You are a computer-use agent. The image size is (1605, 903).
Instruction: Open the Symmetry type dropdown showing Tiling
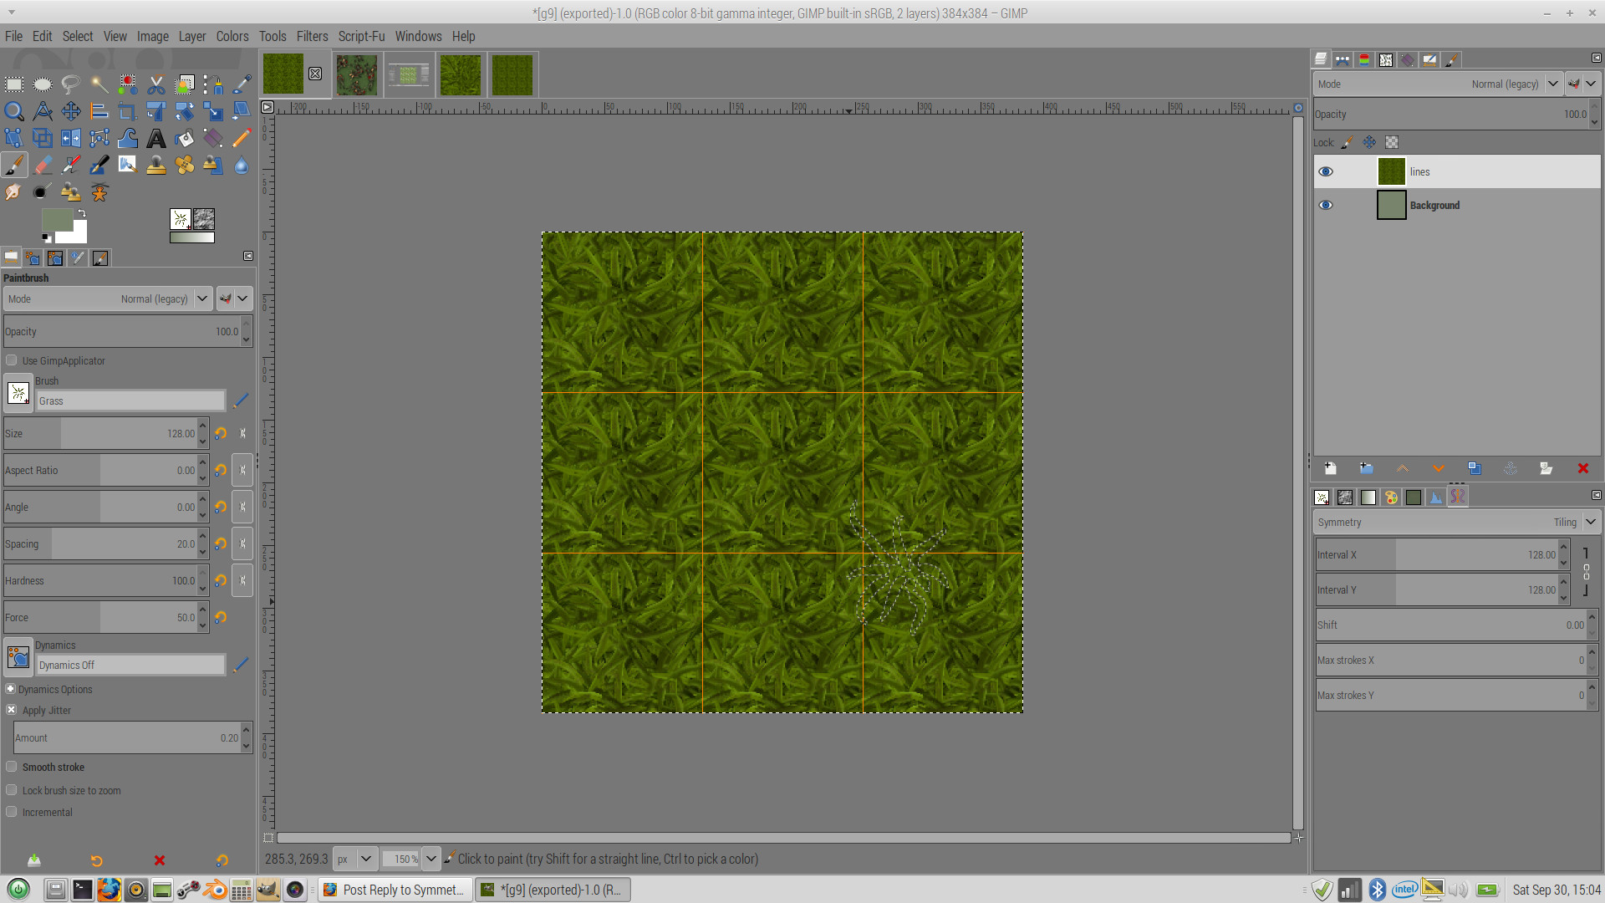1590,523
